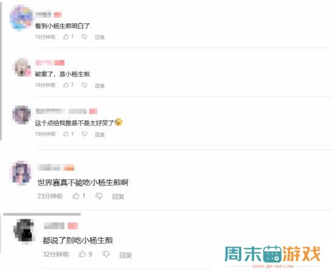Reply to the comment posted 23分钟前
Screen dimensions: 333x272
pos(118,196)
